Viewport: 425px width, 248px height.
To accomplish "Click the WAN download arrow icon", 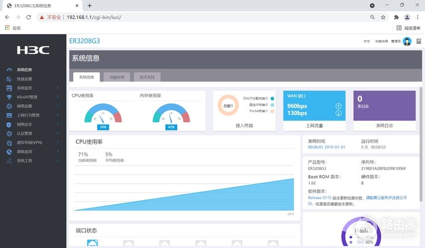I will (x=338, y=113).
